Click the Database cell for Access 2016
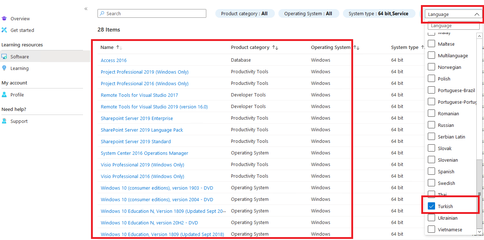 [x=241, y=60]
